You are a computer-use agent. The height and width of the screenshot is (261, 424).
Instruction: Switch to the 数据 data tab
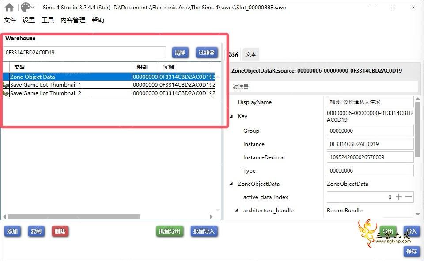click(234, 54)
